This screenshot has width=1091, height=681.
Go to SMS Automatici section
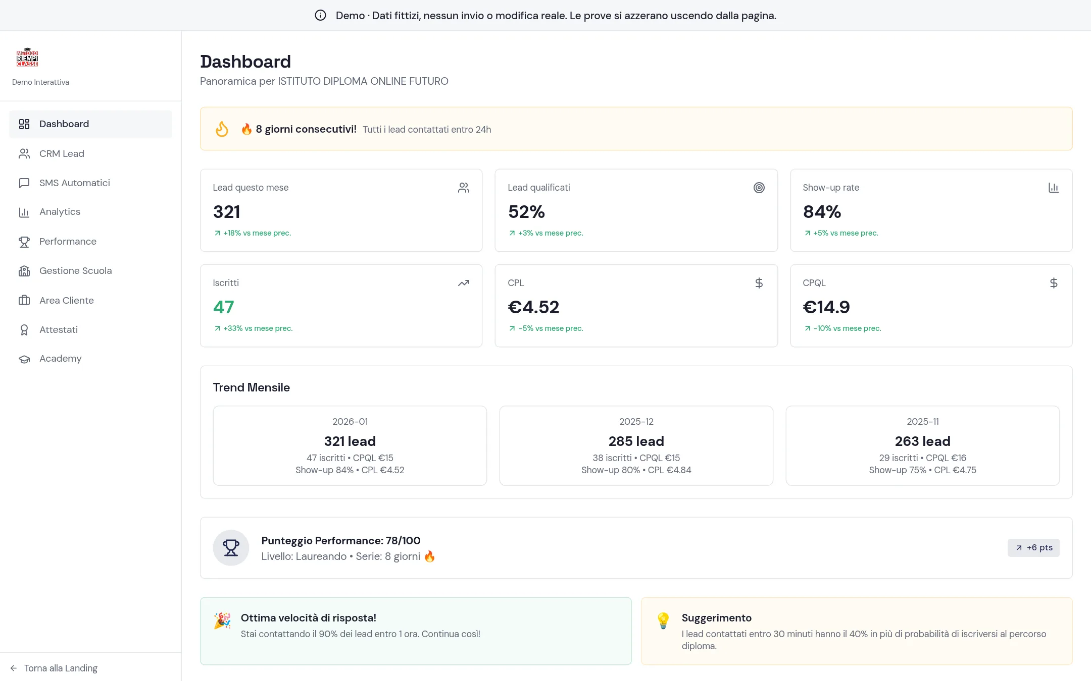pyautogui.click(x=90, y=183)
